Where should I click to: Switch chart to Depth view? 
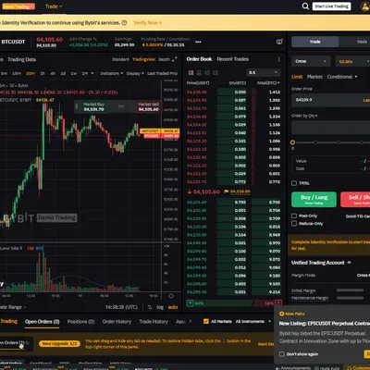[x=164, y=59]
